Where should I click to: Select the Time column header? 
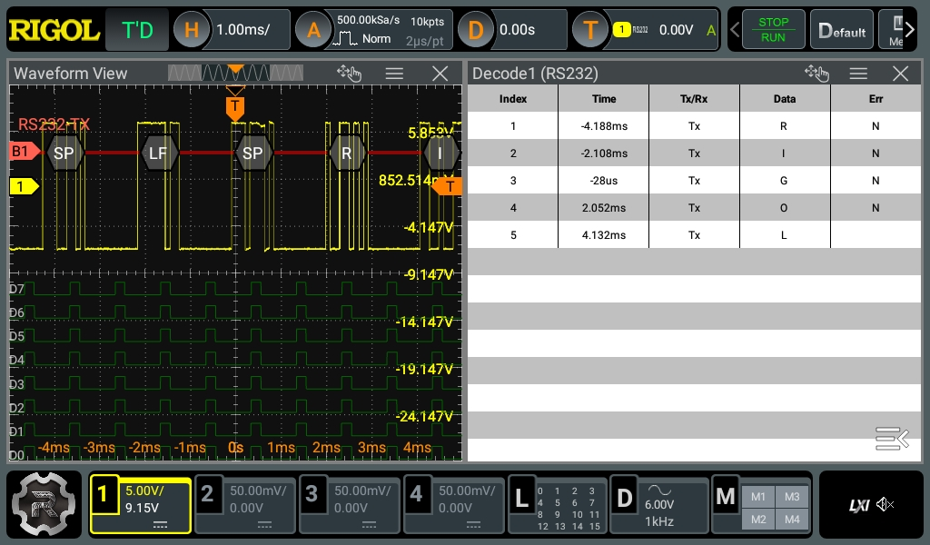click(604, 98)
